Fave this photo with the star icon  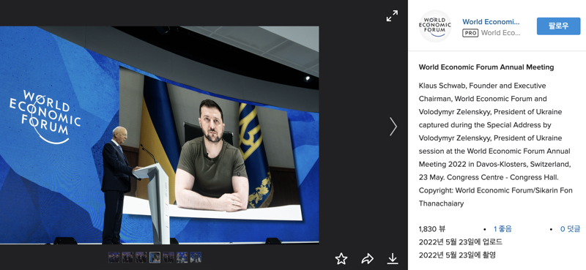tap(341, 258)
